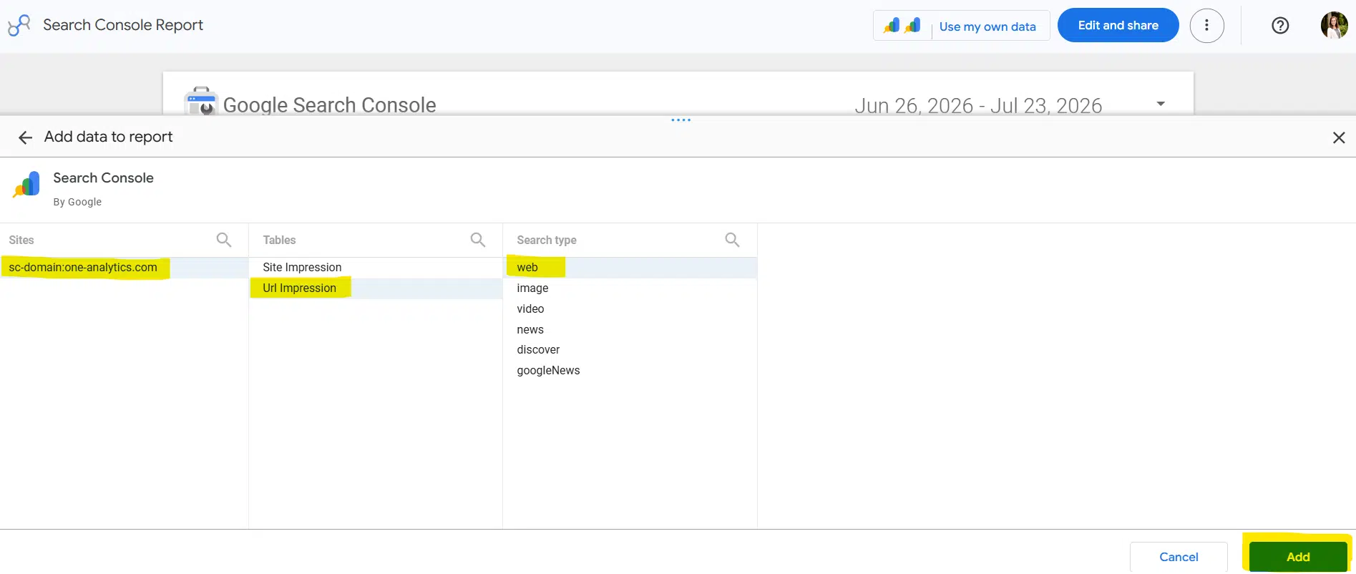Click the Search Console connector name
Screen dimensions: 1356x574
coord(103,178)
